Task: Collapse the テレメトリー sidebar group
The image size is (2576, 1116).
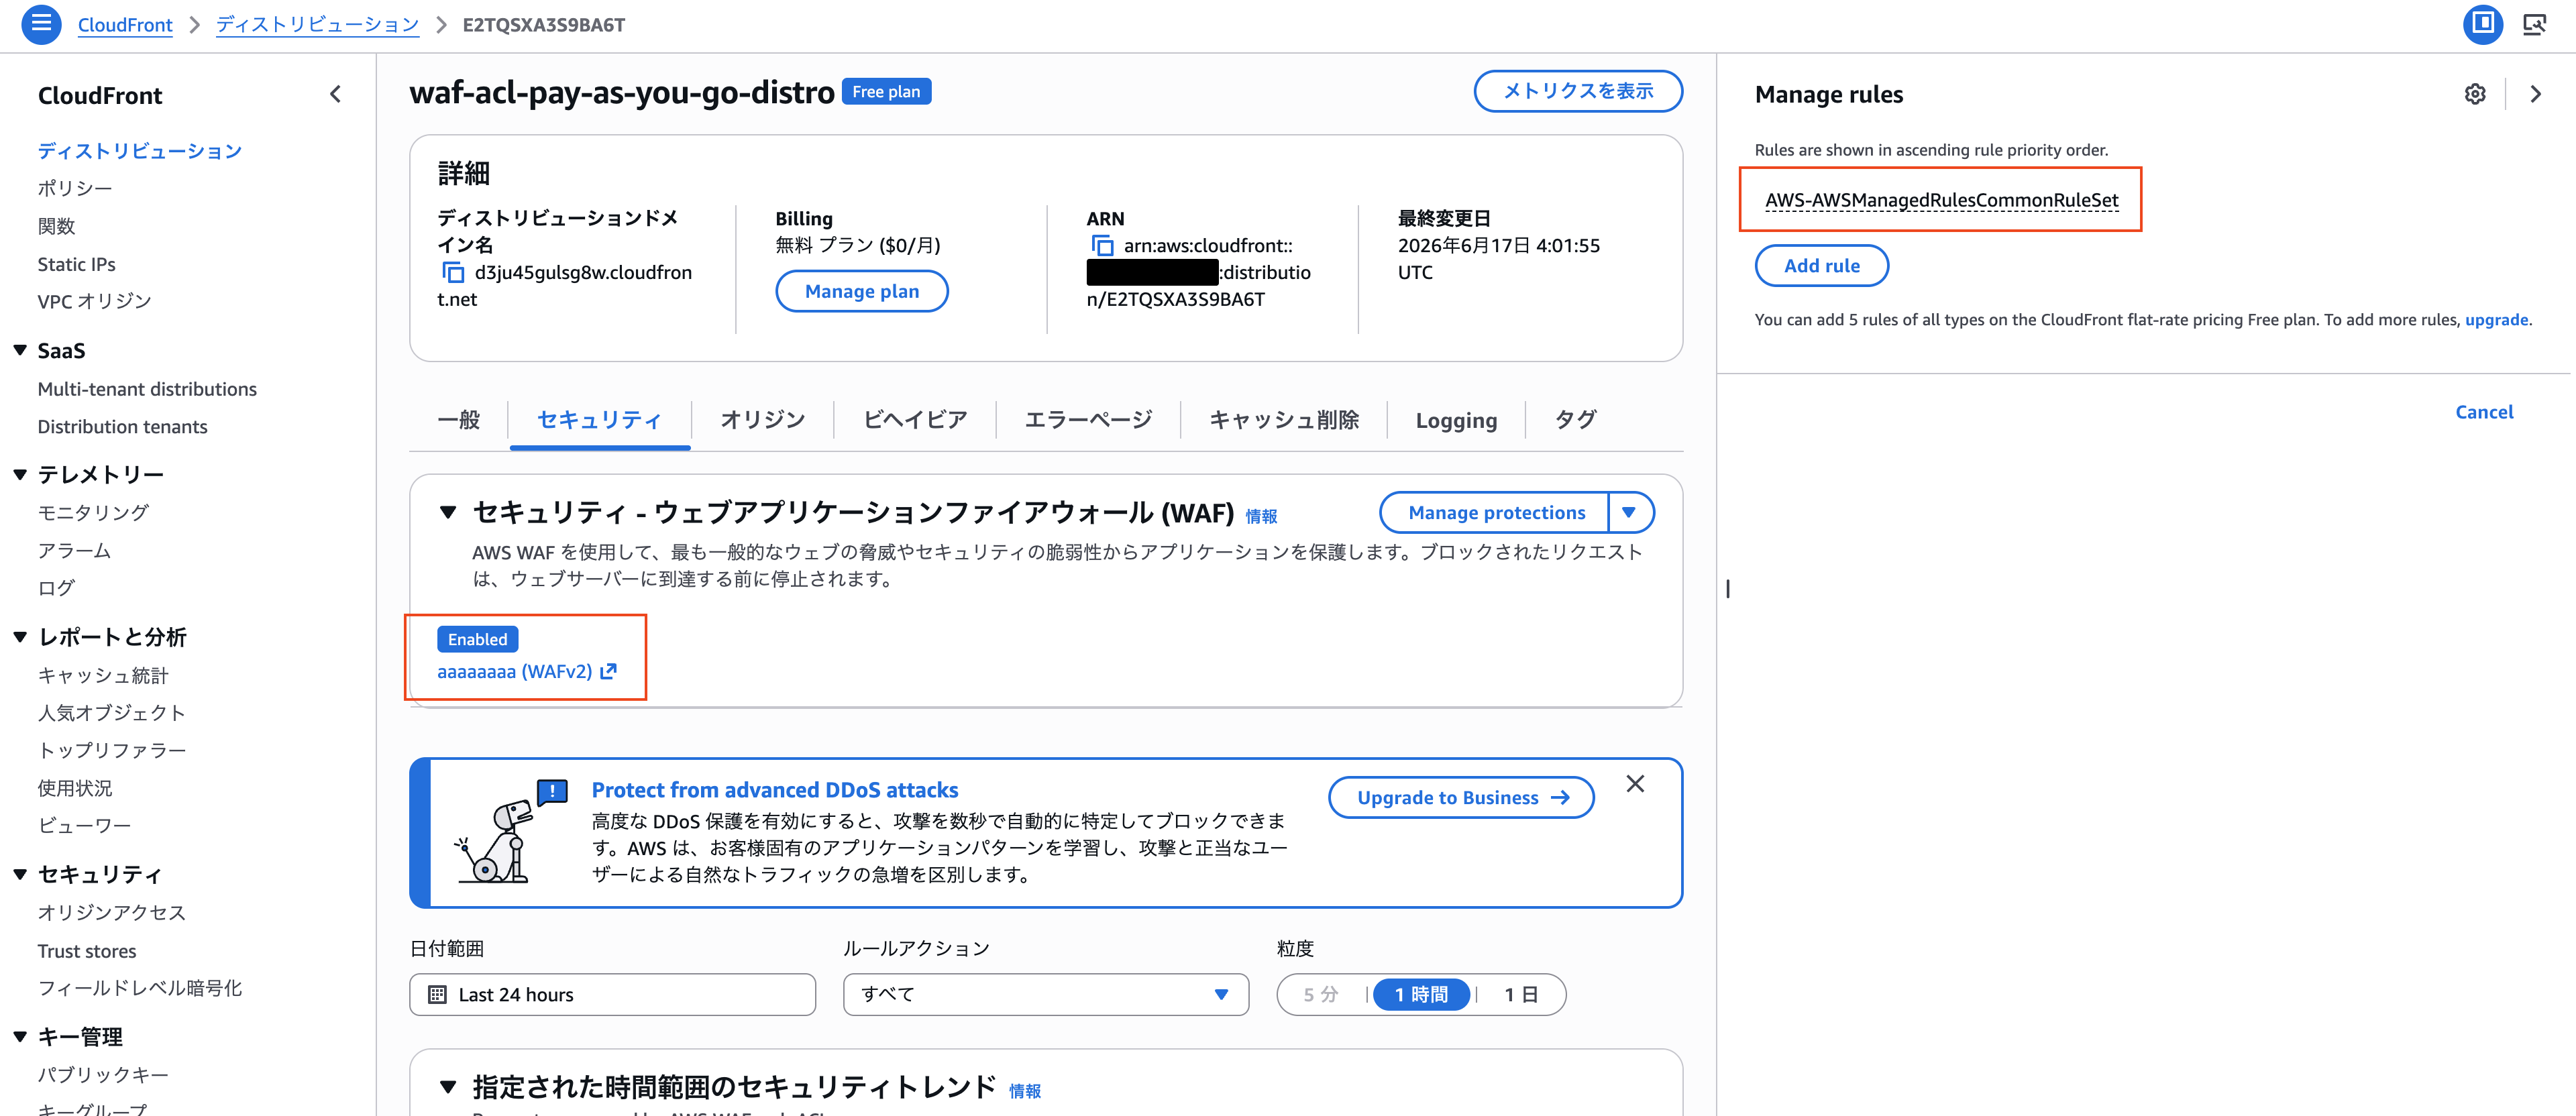Action: click(x=20, y=474)
